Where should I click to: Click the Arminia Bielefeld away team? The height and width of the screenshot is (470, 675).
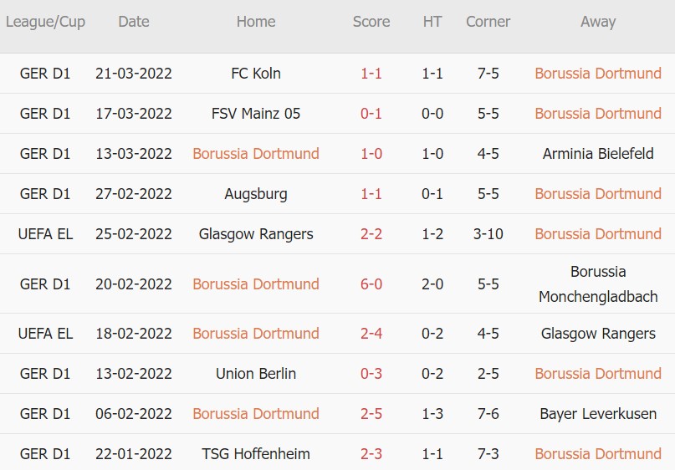point(598,154)
